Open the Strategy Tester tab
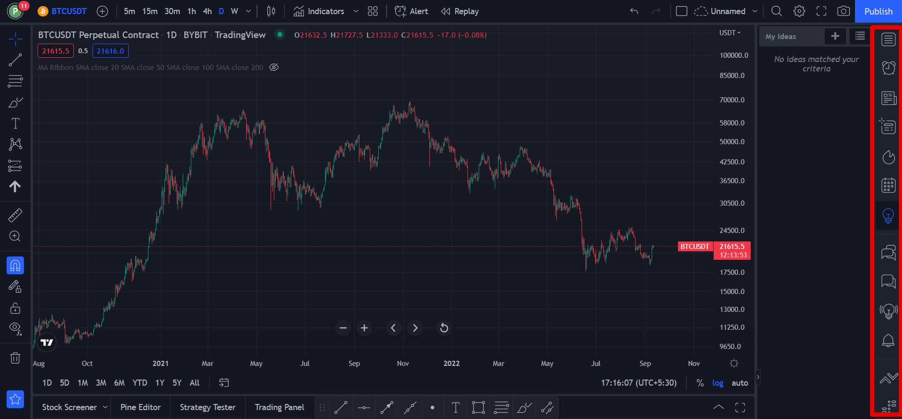Viewport: 902px width, 419px height. 207,407
